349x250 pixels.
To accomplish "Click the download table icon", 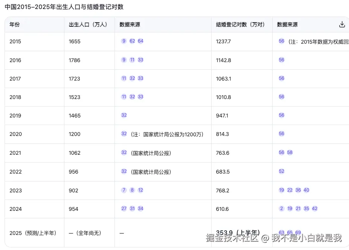I will click(342, 24).
